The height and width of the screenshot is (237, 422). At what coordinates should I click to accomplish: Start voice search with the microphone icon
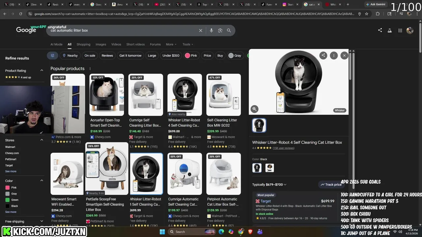[211, 30]
